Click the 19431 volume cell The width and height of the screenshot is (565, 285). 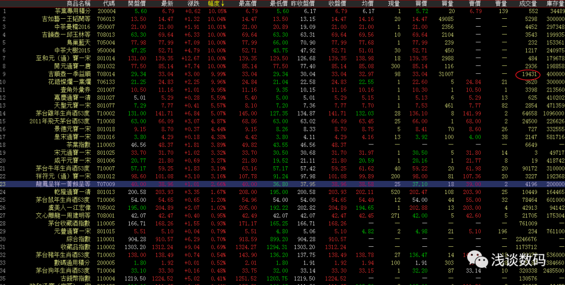click(x=529, y=74)
